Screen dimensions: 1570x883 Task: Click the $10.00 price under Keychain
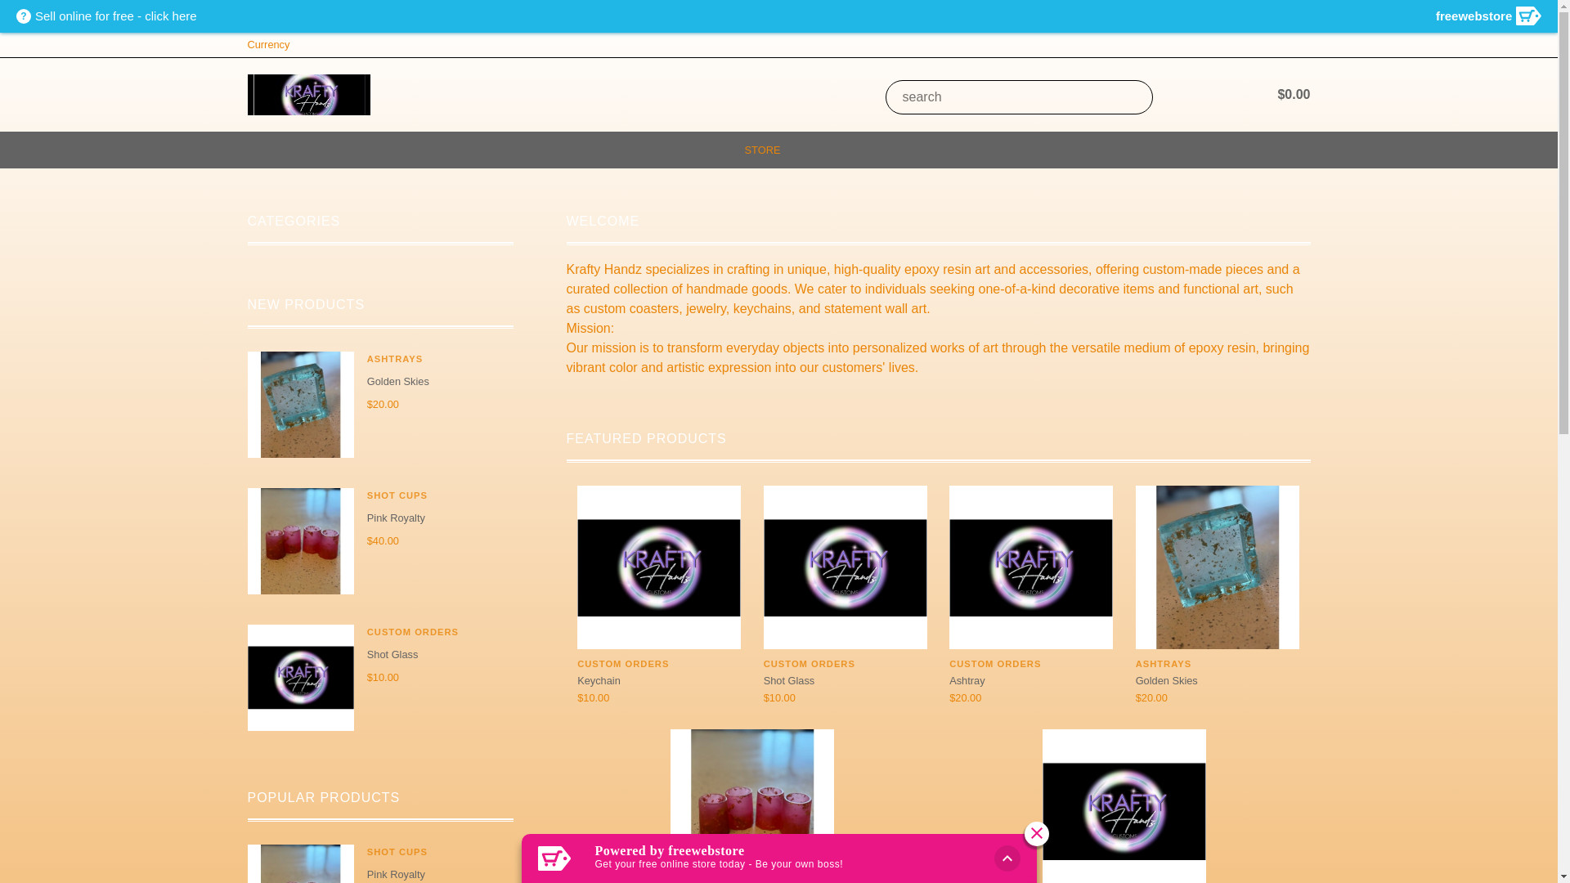coord(593,698)
